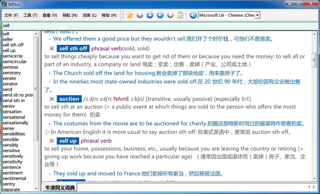
Task: Click the word list scrollbar up arrow
Action: pos(36,34)
